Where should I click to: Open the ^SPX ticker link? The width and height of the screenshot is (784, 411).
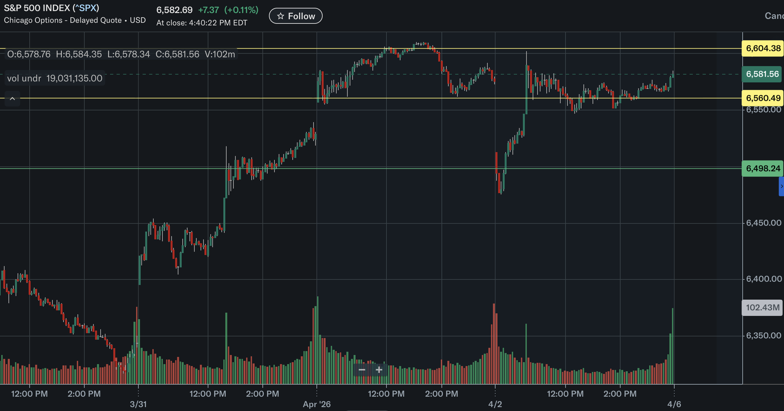coord(86,8)
